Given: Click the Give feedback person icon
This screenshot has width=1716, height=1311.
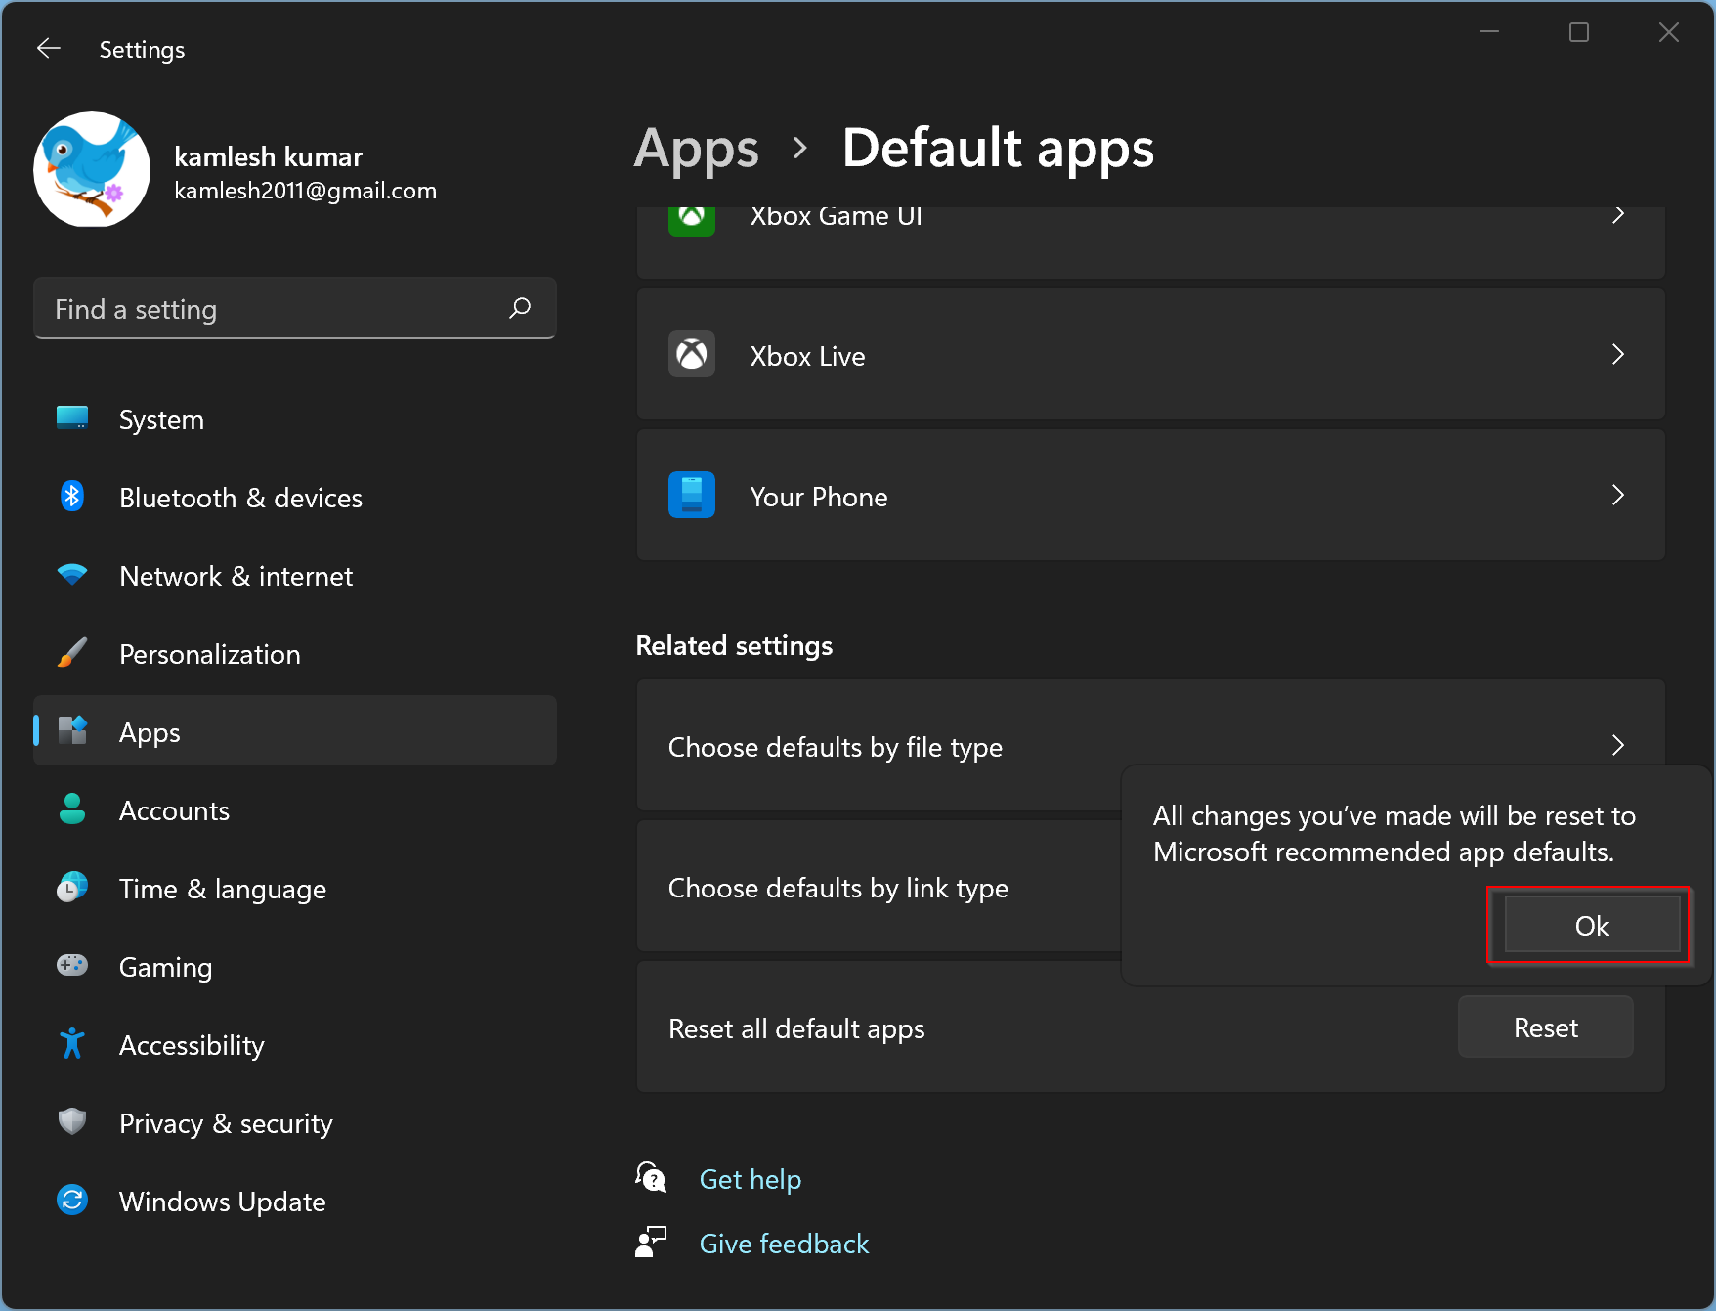Looking at the screenshot, I should click(x=651, y=1243).
